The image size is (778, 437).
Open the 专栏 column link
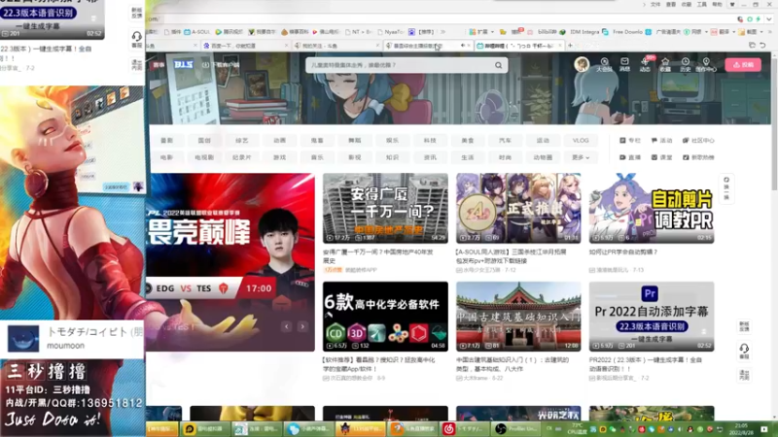[x=630, y=141]
